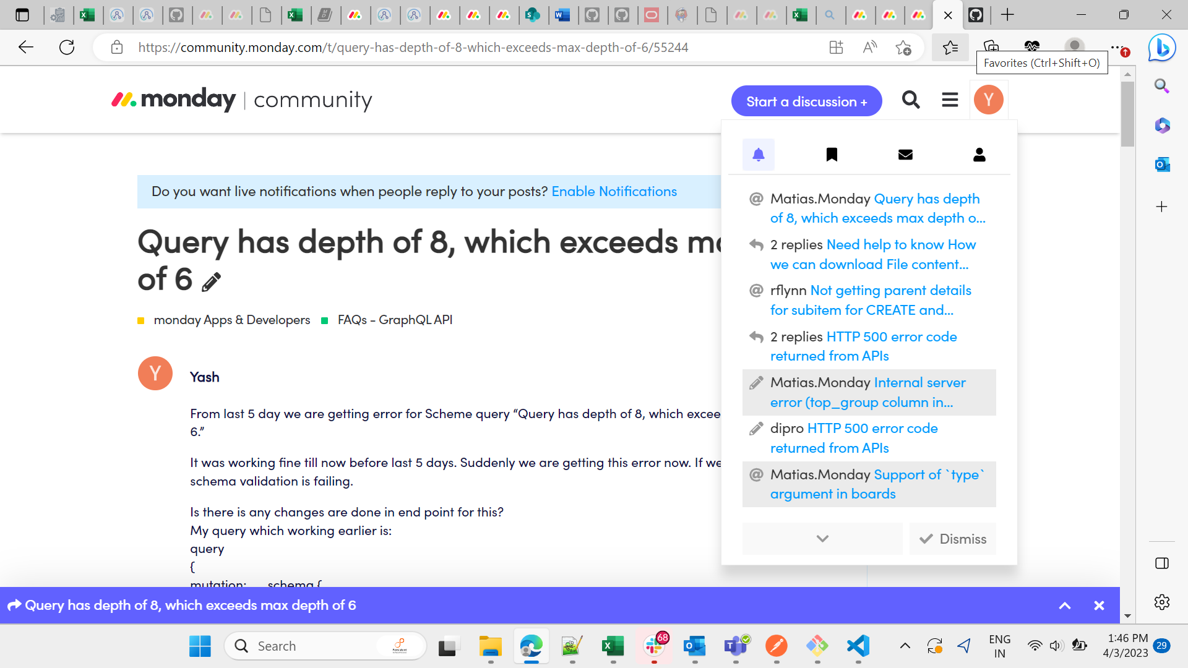Image resolution: width=1188 pixels, height=668 pixels.
Task: Click the read aloud icon in address bar
Action: (869, 47)
